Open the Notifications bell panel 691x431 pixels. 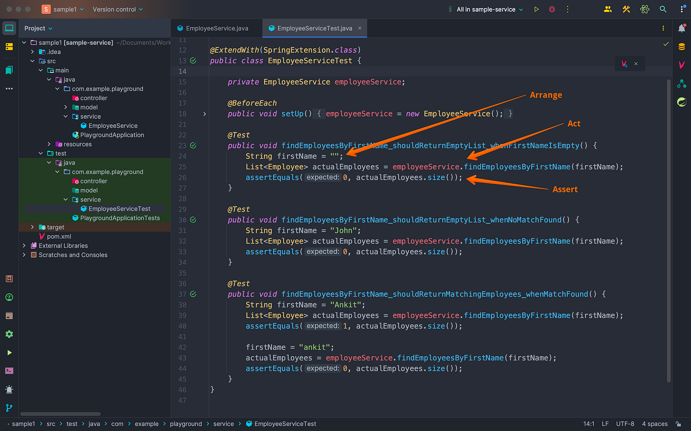(682, 29)
